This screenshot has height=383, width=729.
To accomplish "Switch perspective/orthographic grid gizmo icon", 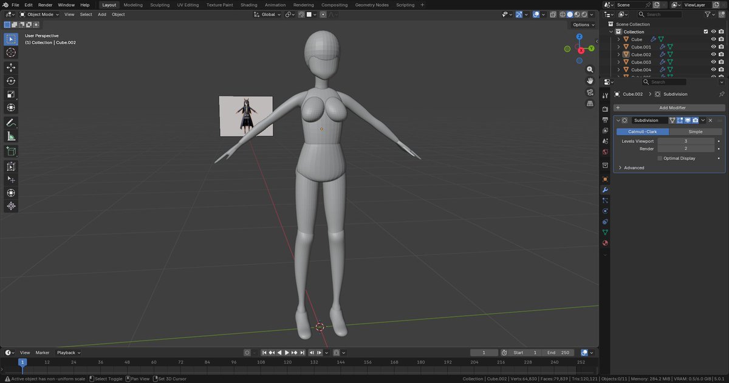I will point(590,104).
